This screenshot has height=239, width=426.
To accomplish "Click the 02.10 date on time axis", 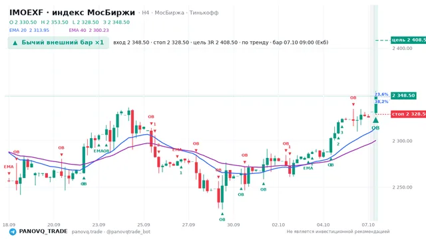I will (278, 225).
